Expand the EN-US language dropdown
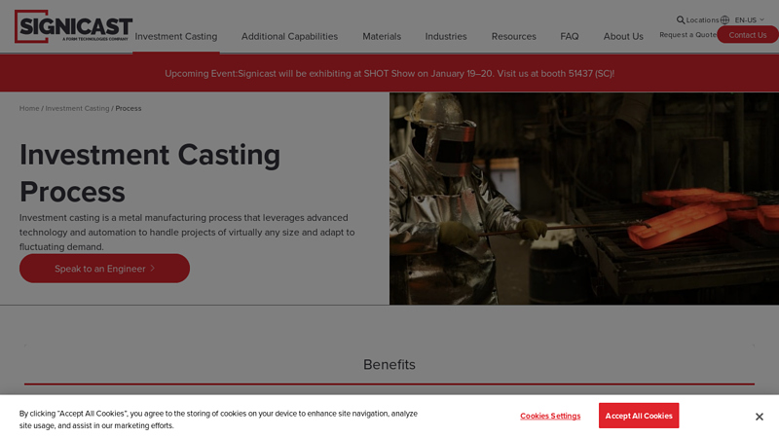Screen dimensions: 779x438 pyautogui.click(x=749, y=19)
